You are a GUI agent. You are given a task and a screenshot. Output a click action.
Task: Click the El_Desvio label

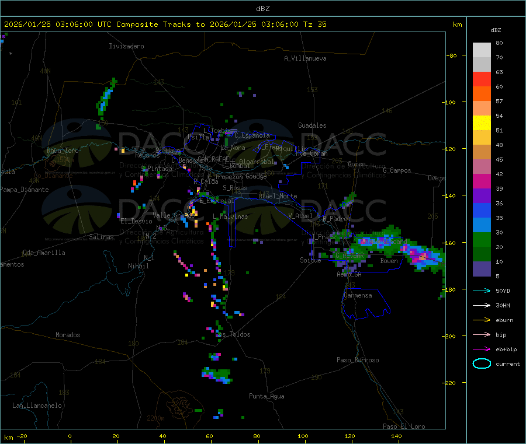(136, 221)
